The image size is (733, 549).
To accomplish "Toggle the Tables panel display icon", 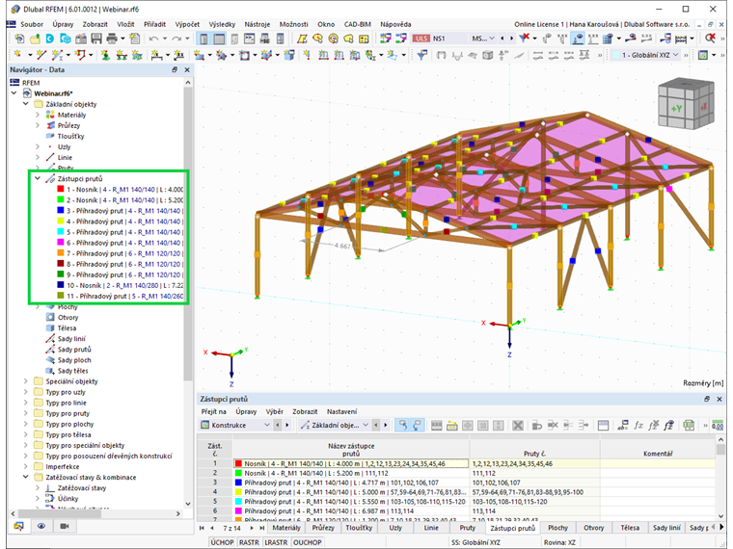I will pos(219,39).
